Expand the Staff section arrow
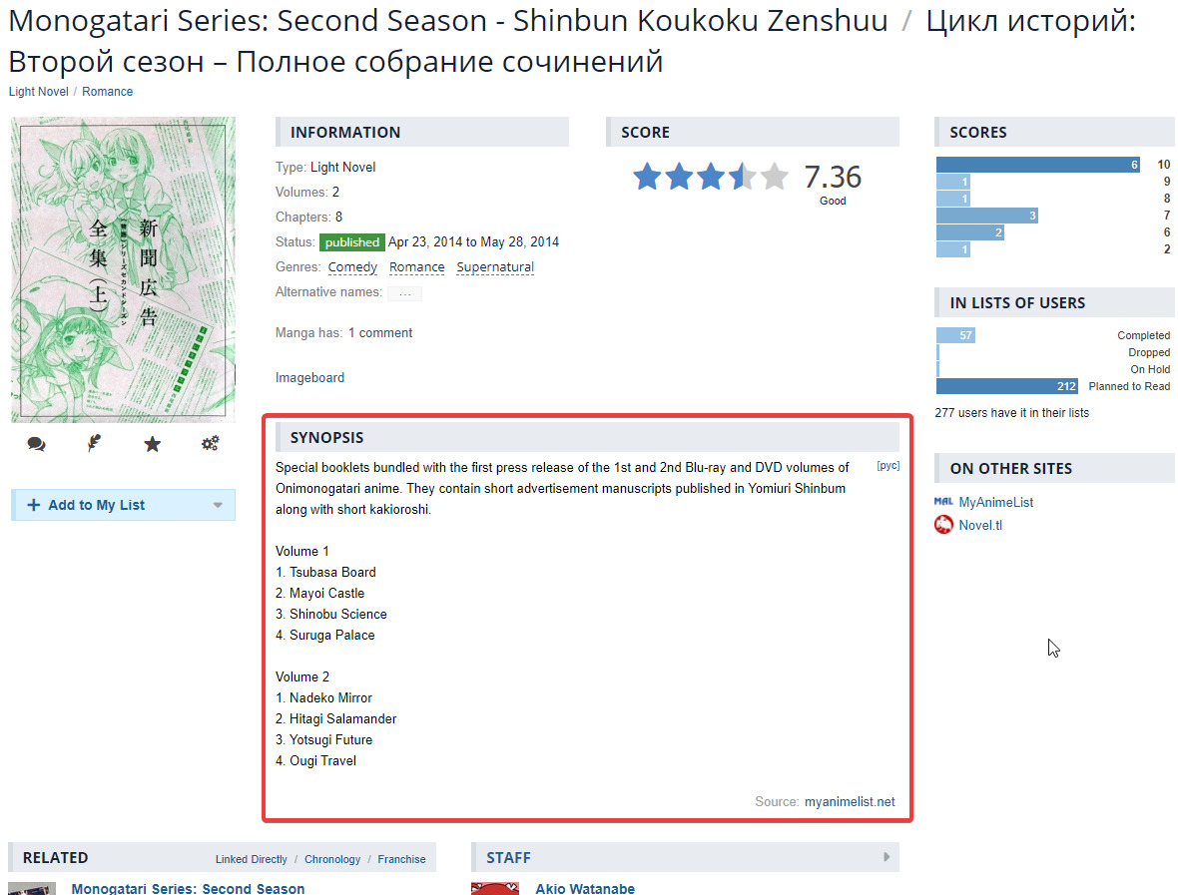 click(x=885, y=857)
